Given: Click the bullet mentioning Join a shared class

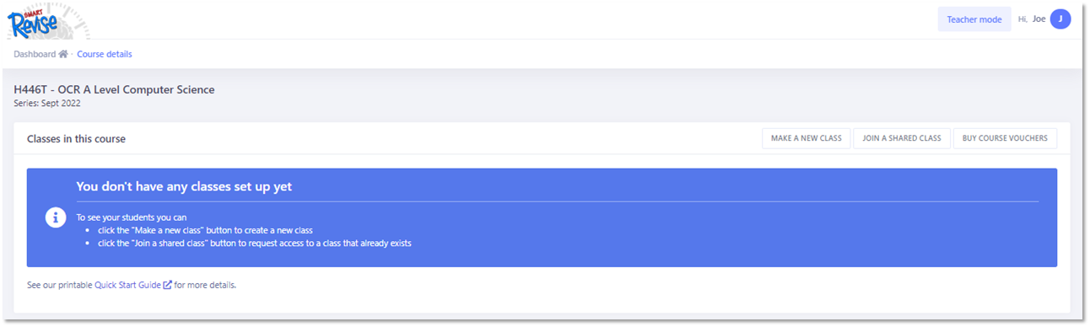Looking at the screenshot, I should tap(255, 244).
